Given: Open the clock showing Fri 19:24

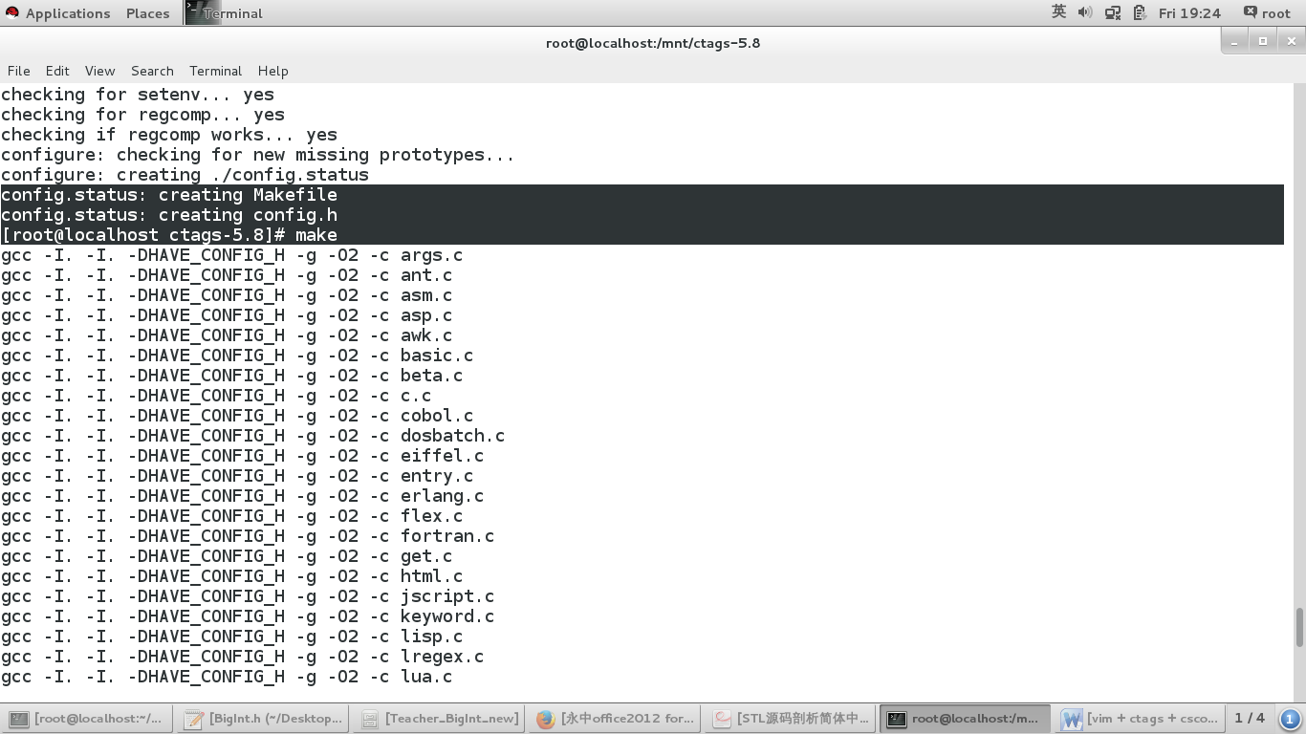Looking at the screenshot, I should pyautogui.click(x=1189, y=13).
